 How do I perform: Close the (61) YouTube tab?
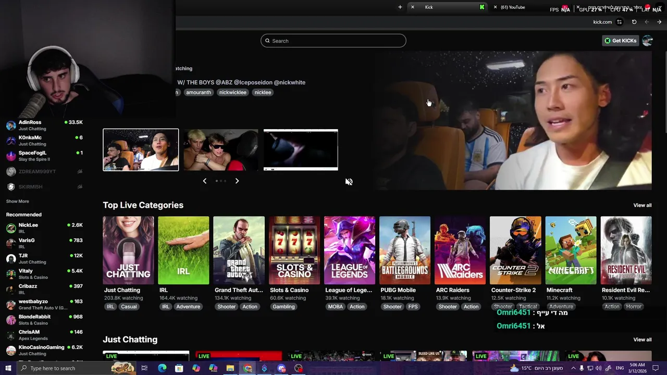495,7
